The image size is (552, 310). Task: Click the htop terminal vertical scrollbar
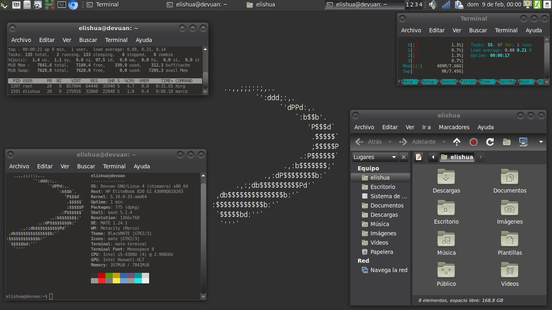[x=547, y=61]
